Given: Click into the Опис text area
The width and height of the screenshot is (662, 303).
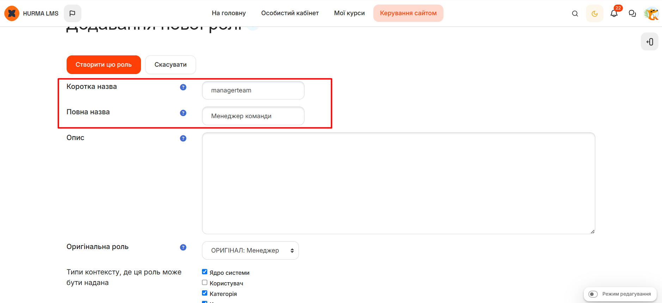Looking at the screenshot, I should [x=398, y=183].
